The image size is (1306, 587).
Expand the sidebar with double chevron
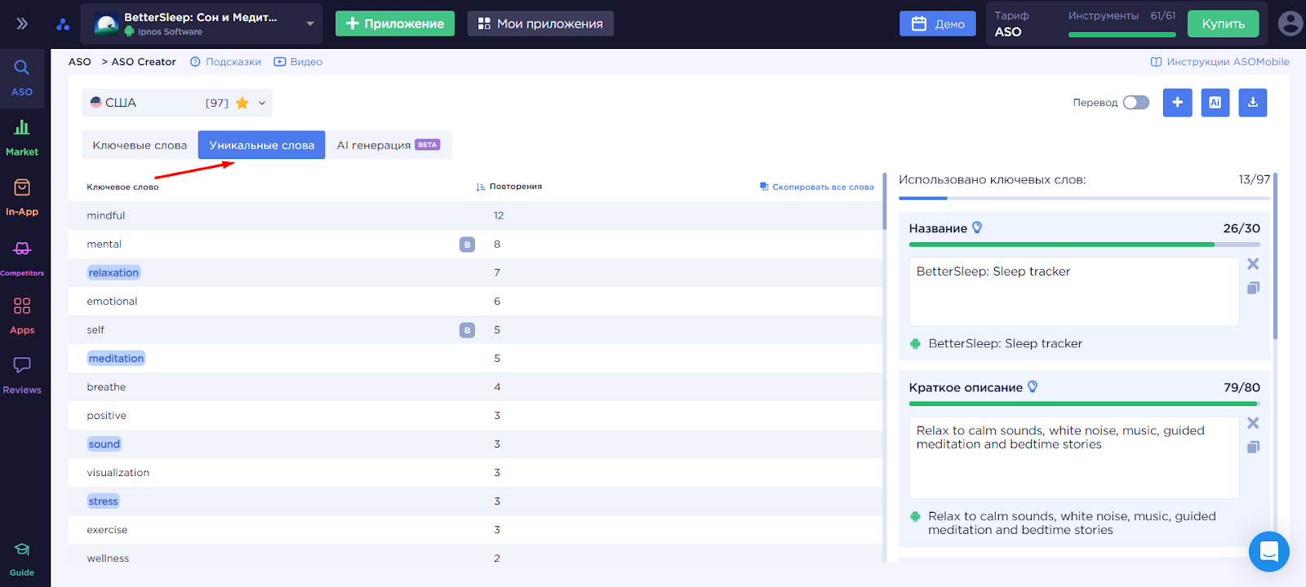22,24
